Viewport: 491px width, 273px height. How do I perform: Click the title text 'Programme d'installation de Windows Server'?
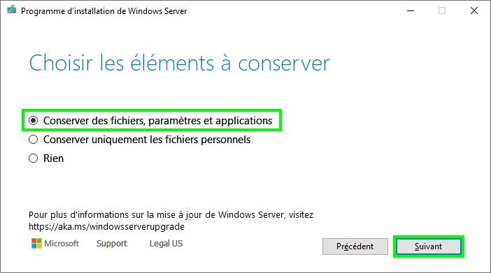point(104,11)
